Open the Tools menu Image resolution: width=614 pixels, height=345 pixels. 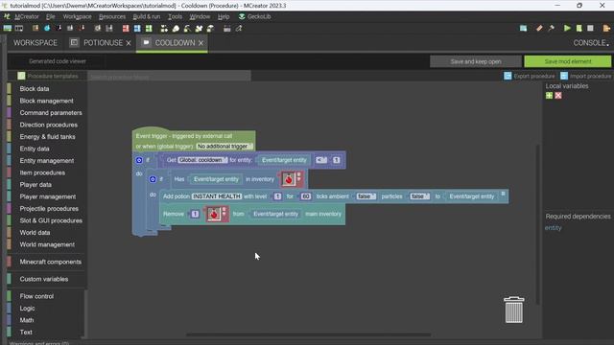(x=175, y=16)
